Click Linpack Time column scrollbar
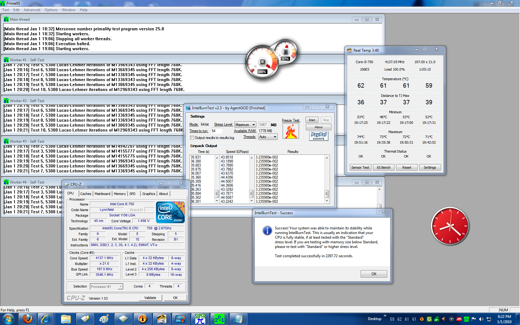Screen dimensions: 520x325 (217, 179)
